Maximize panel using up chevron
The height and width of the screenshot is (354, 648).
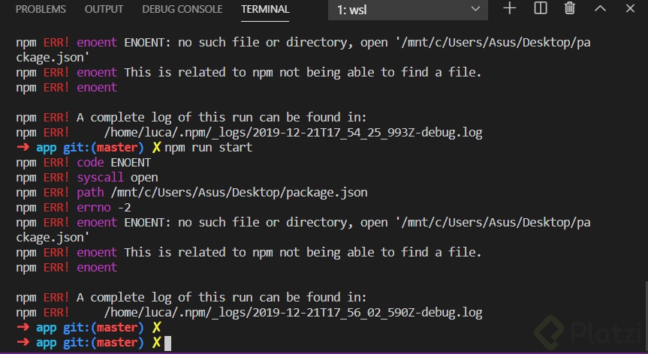click(x=600, y=9)
